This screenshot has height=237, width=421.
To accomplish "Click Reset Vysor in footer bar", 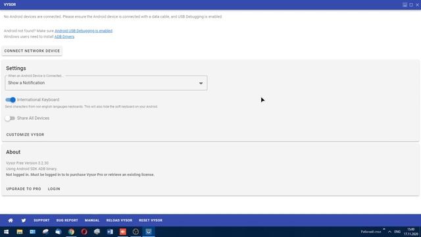I will [151, 221].
